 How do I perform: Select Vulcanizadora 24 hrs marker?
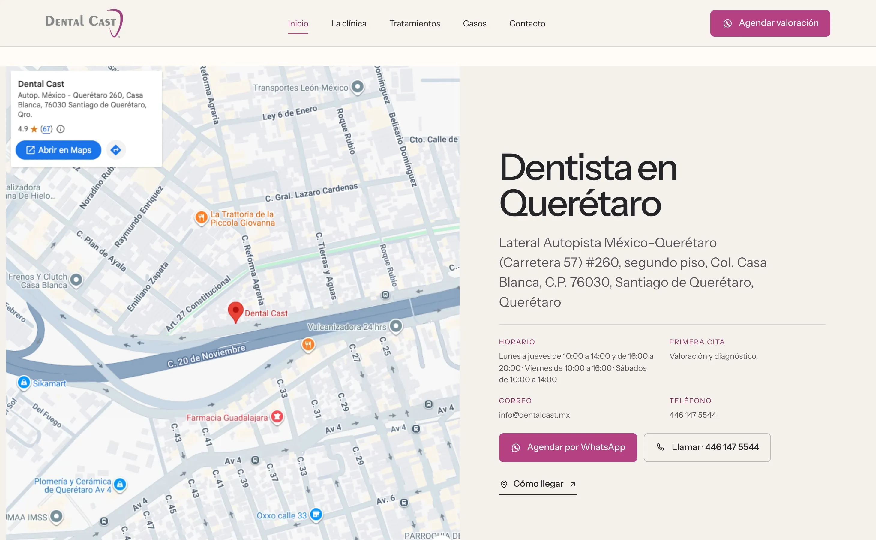click(396, 326)
